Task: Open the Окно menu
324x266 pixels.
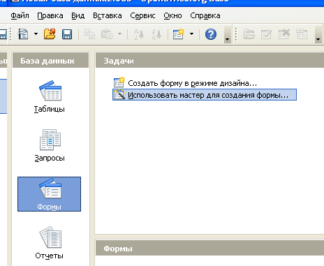Action: [x=172, y=15]
